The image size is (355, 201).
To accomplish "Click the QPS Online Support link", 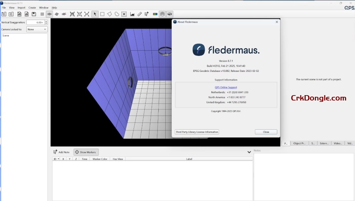I will [x=226, y=87].
